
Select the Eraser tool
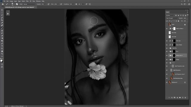(2, 36)
